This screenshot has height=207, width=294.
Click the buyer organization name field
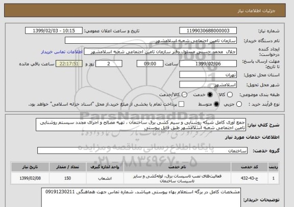point(151,40)
